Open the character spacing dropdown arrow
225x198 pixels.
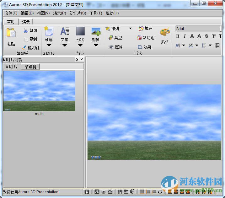(x=197, y=45)
